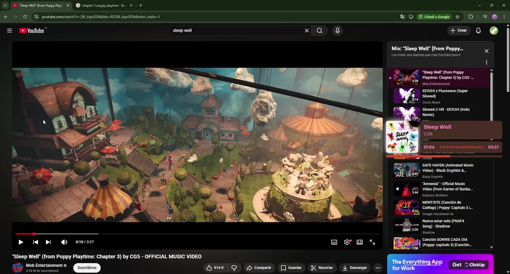Click the Compartir share button

tap(259, 268)
